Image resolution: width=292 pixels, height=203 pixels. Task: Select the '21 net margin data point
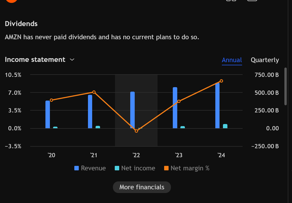(94, 92)
